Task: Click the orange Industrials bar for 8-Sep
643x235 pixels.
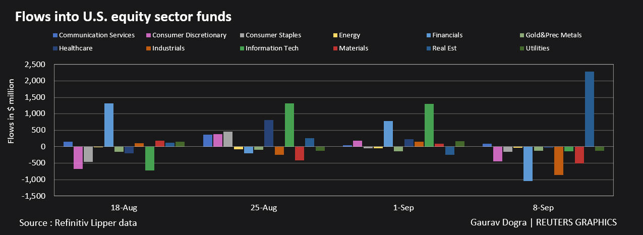Action: pyautogui.click(x=559, y=161)
